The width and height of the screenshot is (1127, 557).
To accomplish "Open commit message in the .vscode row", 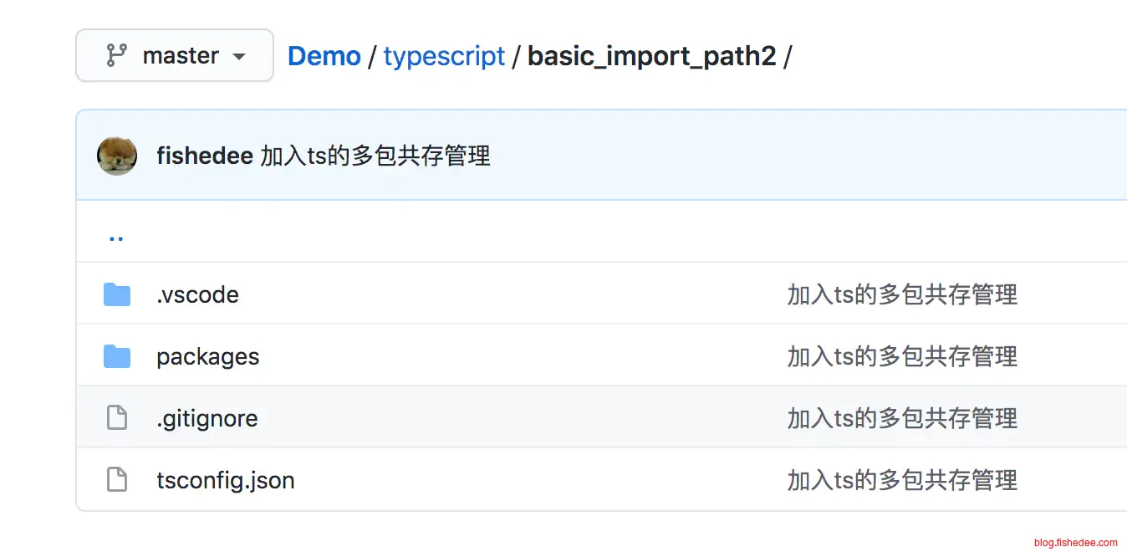I will coord(902,294).
